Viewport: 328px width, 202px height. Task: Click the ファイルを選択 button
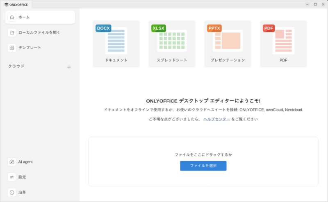[203, 166]
